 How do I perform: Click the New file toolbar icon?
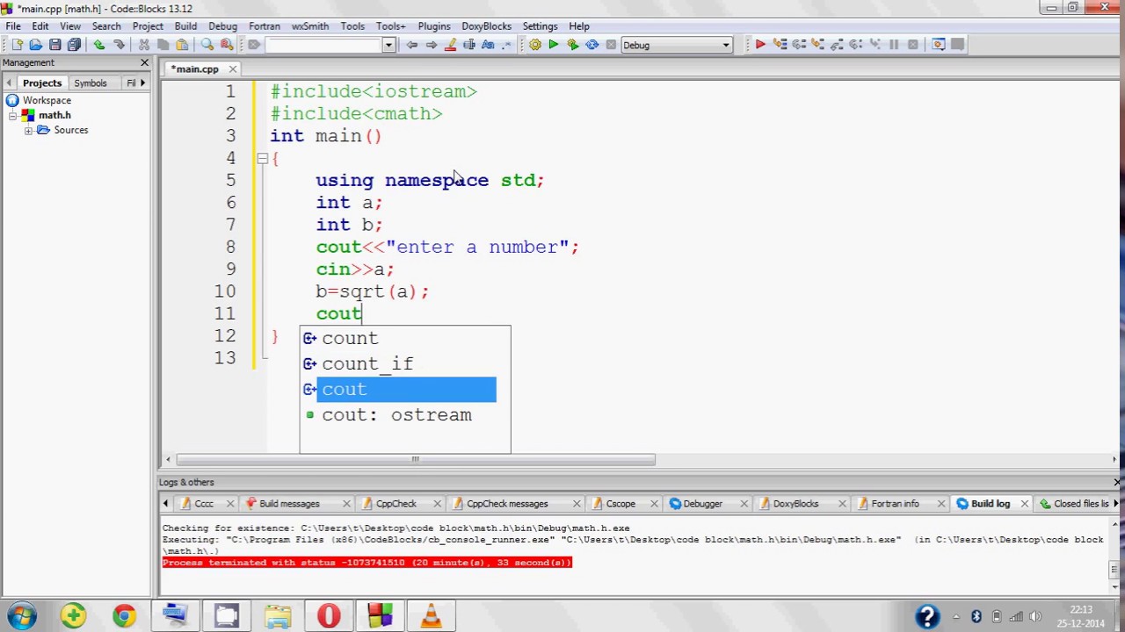click(x=17, y=45)
